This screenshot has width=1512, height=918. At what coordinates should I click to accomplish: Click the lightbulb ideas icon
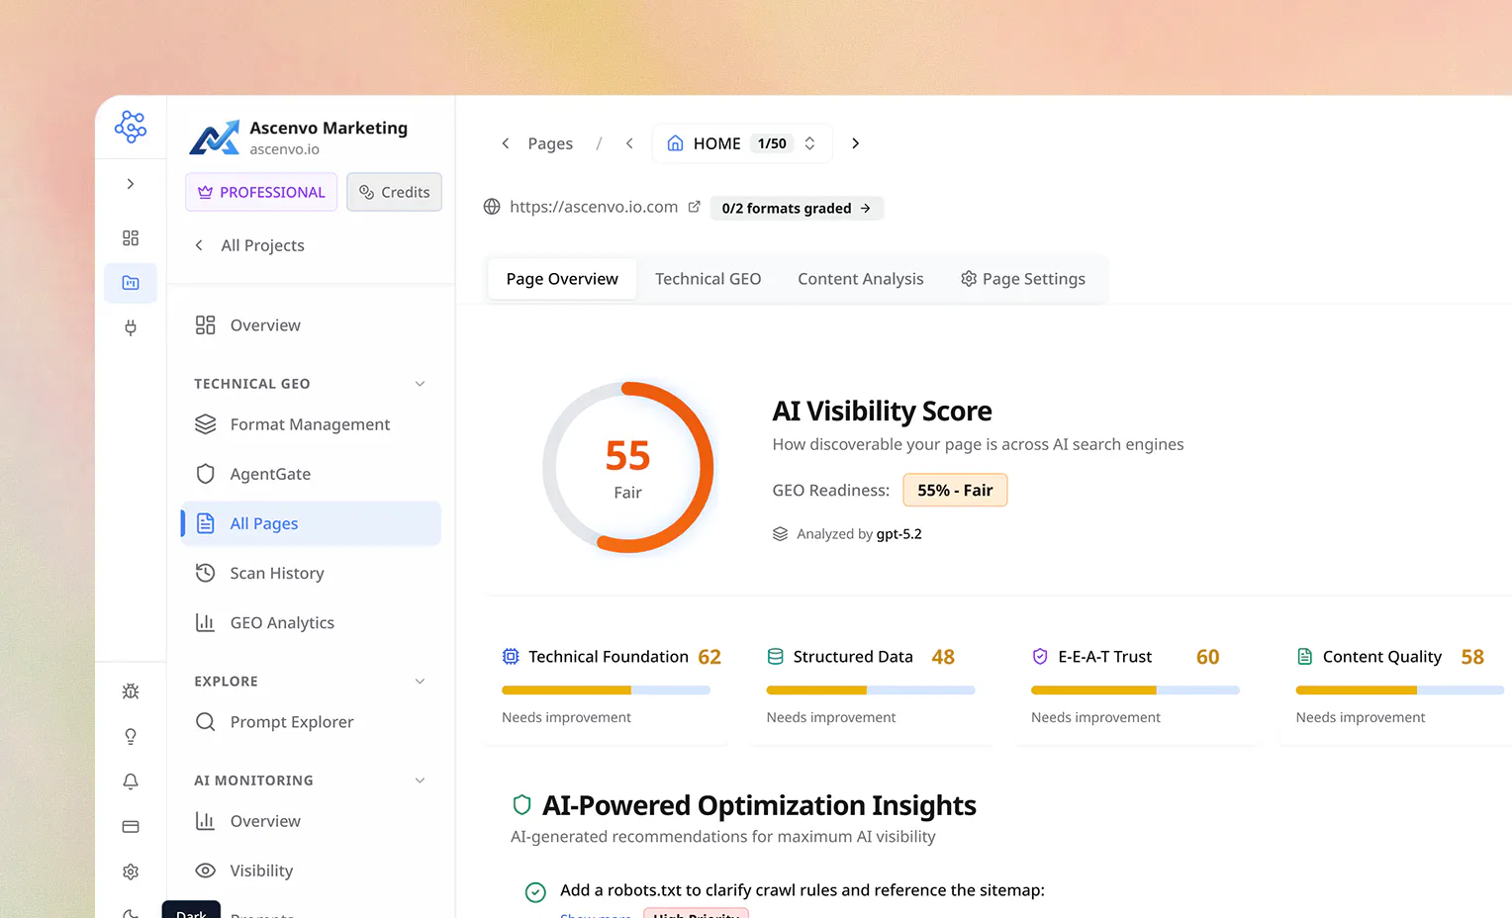tap(131, 737)
